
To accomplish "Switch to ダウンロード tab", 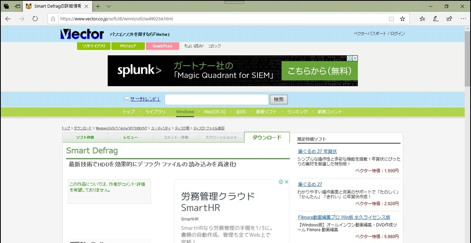I will coord(267,138).
